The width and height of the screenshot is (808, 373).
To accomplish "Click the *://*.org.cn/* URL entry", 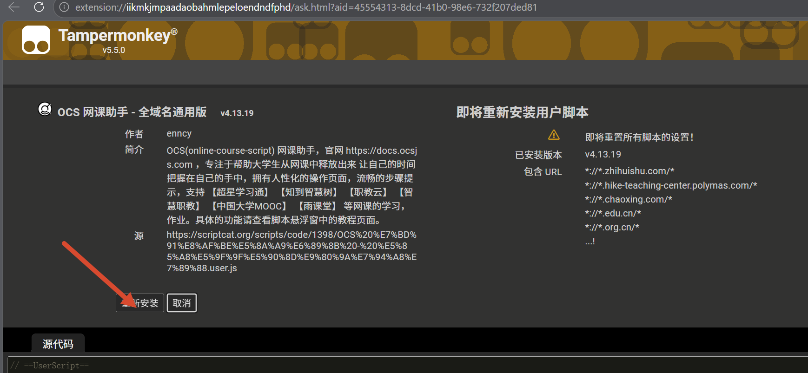I will 612,227.
